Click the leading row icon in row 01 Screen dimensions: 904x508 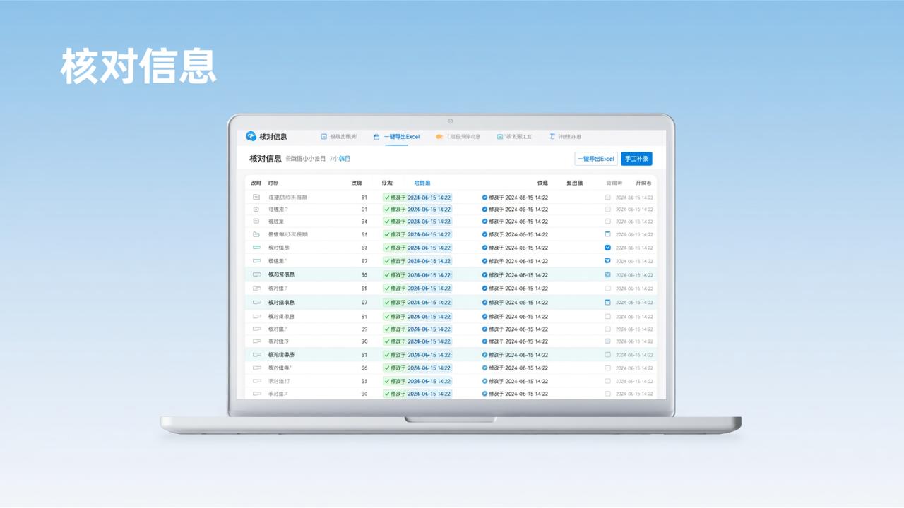click(256, 210)
